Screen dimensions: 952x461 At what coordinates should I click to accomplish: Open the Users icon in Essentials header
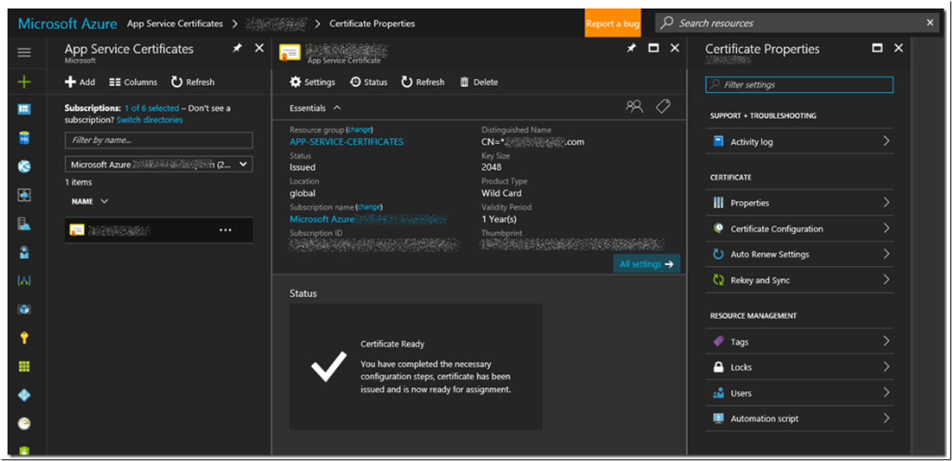coord(634,107)
